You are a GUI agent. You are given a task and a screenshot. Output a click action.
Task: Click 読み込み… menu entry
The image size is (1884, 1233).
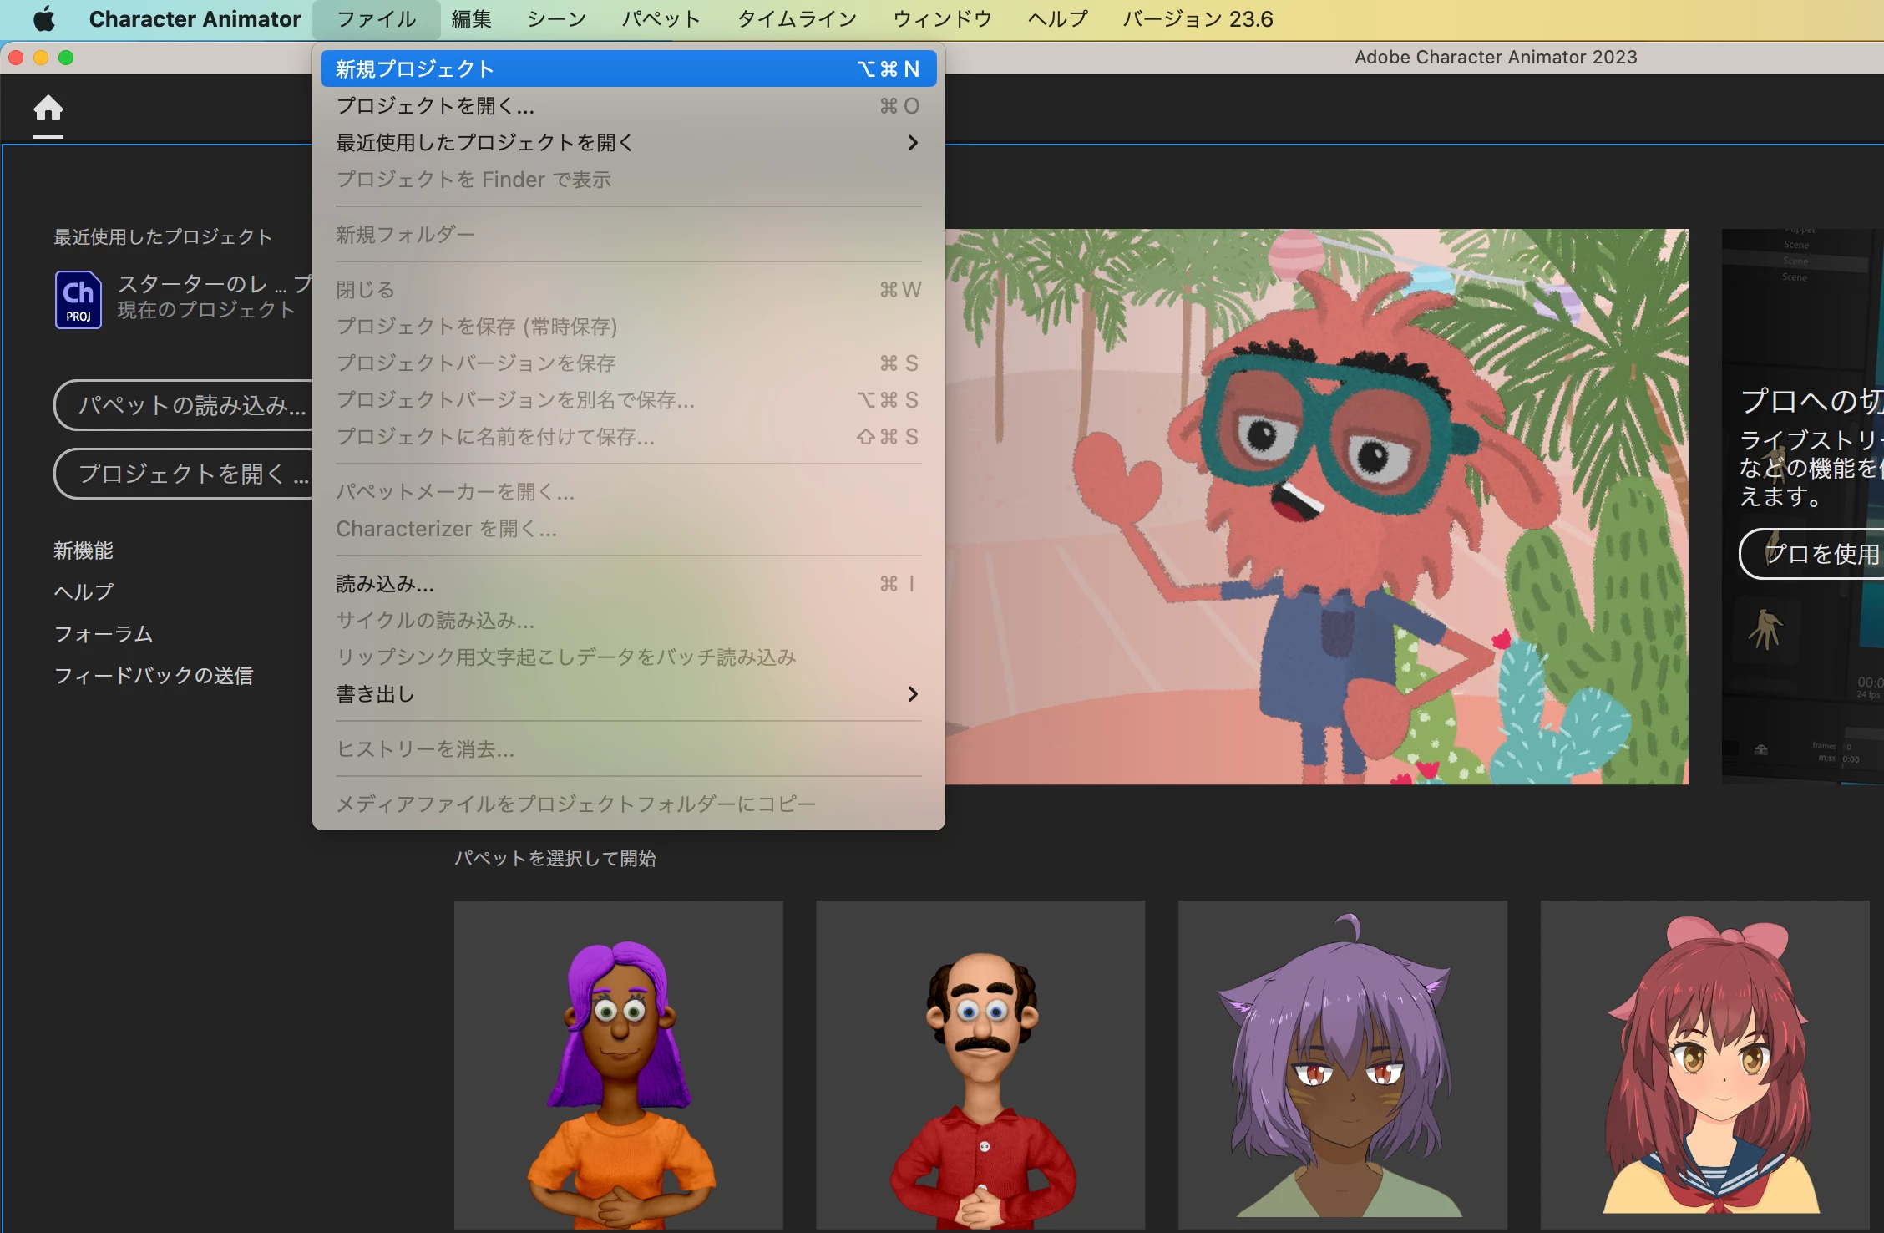tap(385, 584)
